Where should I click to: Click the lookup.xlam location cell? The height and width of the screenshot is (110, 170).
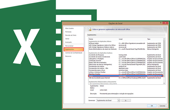pyautogui.click(x=123, y=55)
